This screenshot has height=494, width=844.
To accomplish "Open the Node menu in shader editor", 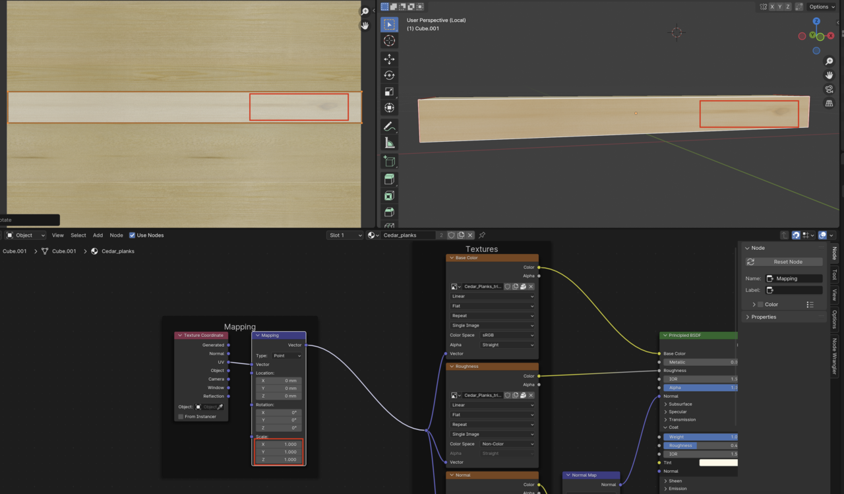I will click(116, 235).
